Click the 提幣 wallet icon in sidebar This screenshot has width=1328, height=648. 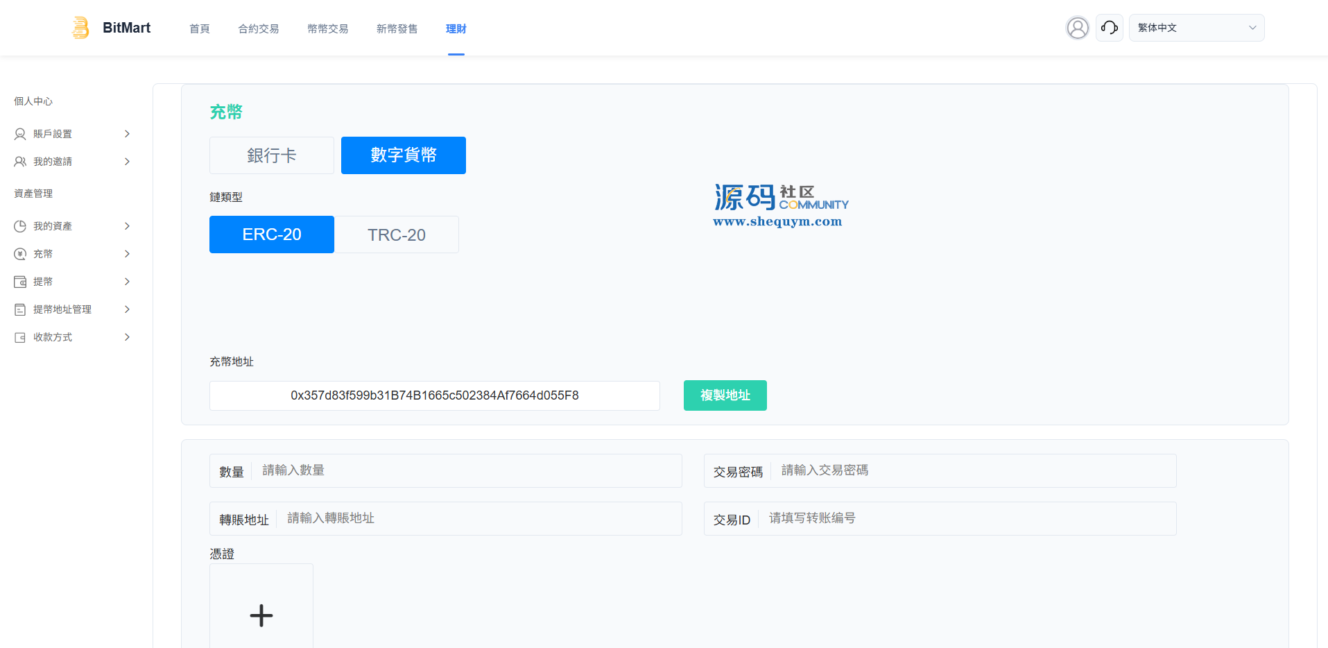[x=20, y=282]
